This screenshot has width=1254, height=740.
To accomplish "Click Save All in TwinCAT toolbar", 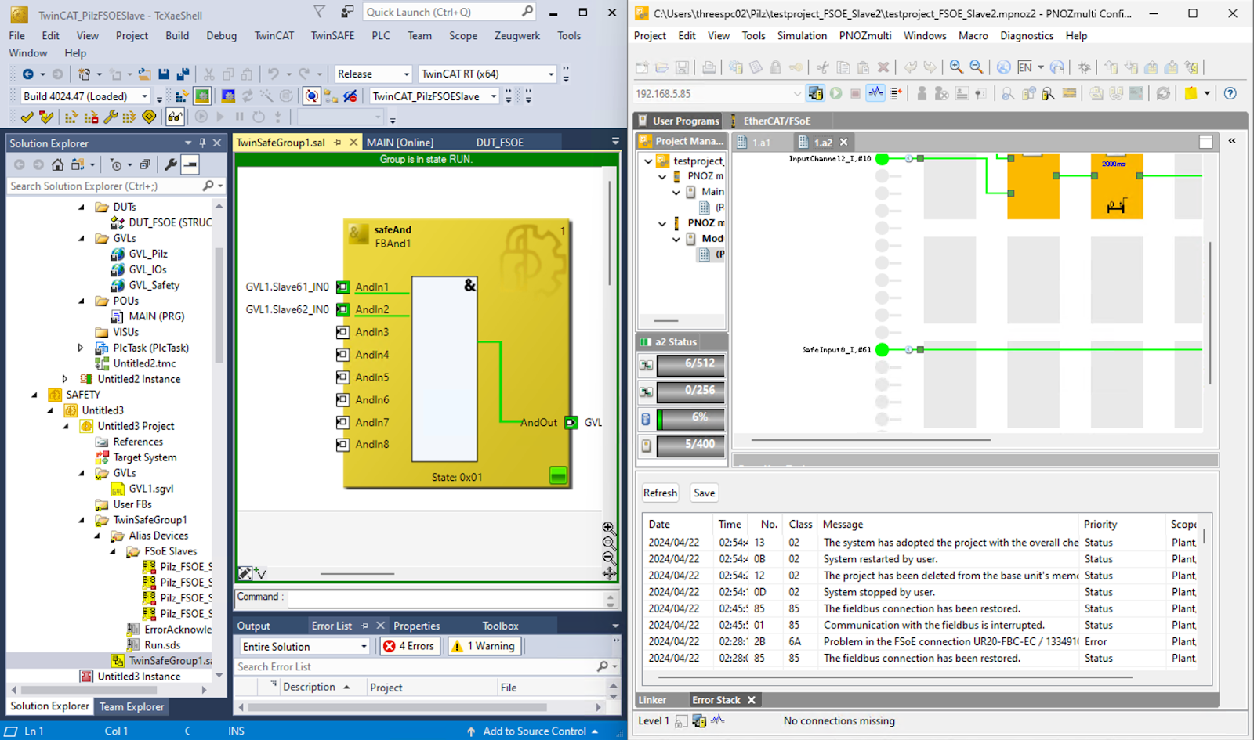I will click(x=183, y=74).
